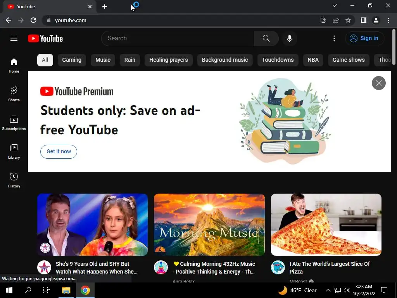The image size is (397, 298).
Task: Expand the tab search chevron
Action: tap(335, 5)
